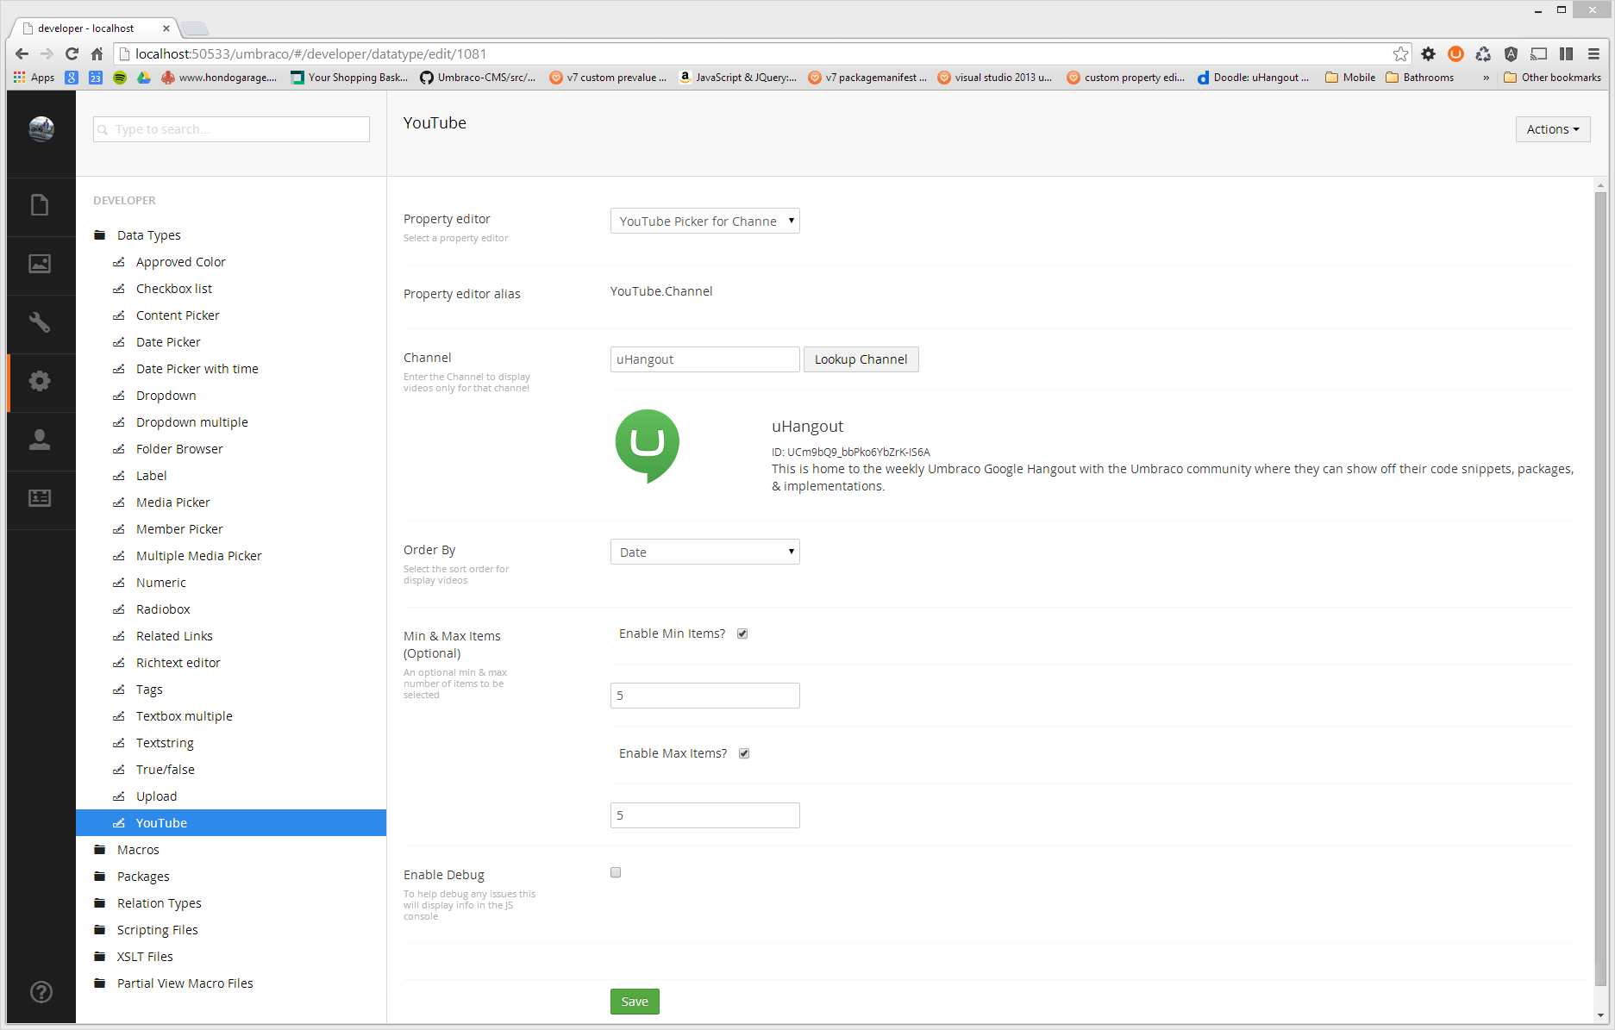Open the Mobile bookmarks folder
Viewport: 1615px width, 1030px height.
1350,78
